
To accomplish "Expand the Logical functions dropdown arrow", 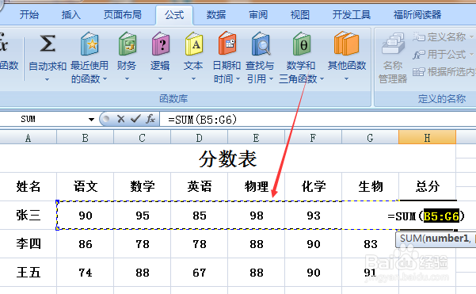I will pos(160,79).
